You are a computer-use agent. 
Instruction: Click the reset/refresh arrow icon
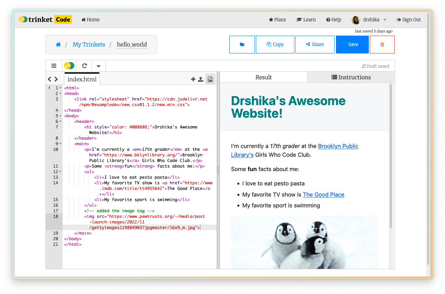tap(84, 66)
